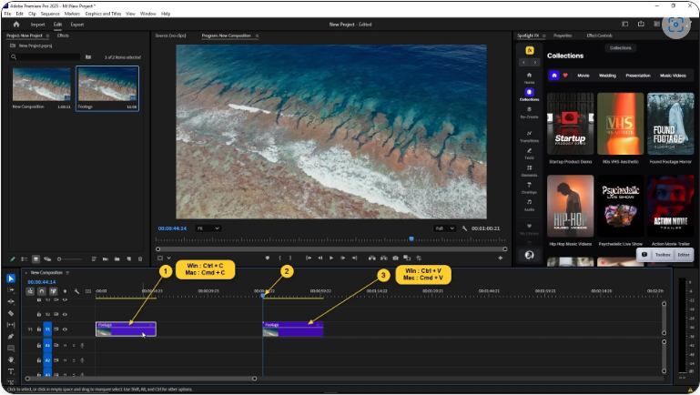Switch to the Export workspace
This screenshot has height=395, width=700.
[x=76, y=25]
